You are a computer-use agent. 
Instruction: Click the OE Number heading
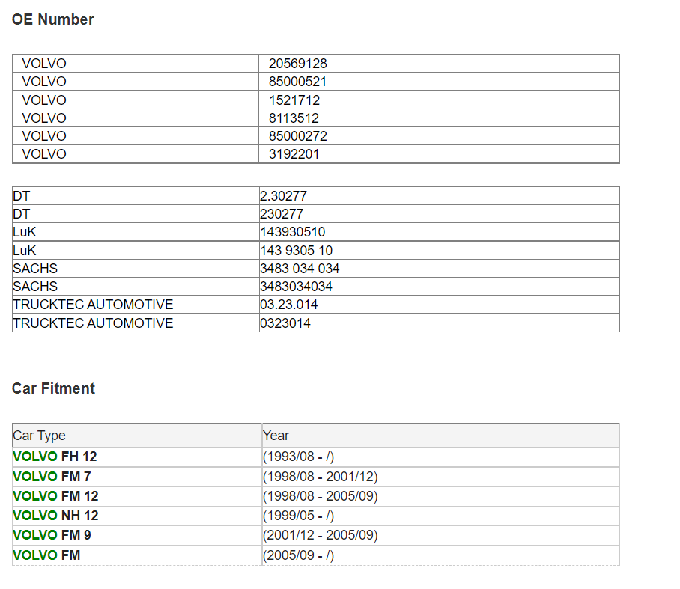click(53, 19)
